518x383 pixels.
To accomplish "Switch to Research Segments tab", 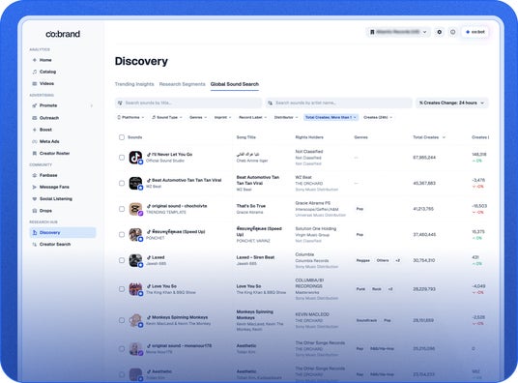I will pyautogui.click(x=182, y=84).
